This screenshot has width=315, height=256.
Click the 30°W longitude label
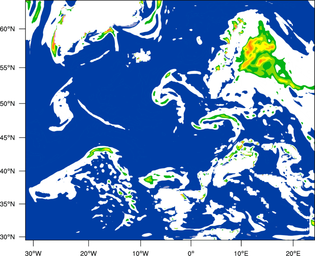33,253
